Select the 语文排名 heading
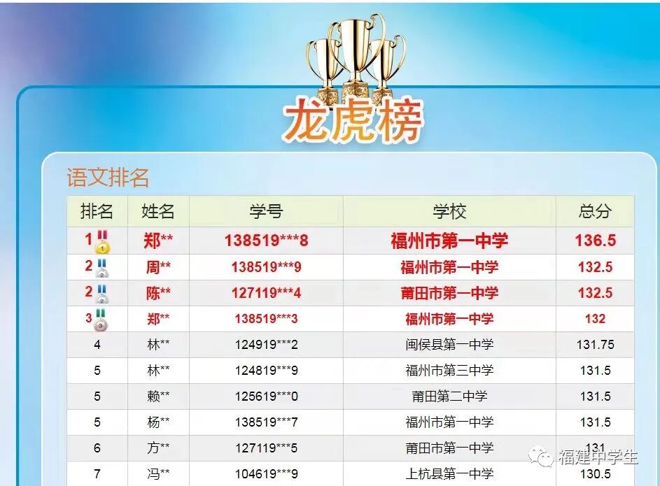Screen dimensions: 660x486 108,178
